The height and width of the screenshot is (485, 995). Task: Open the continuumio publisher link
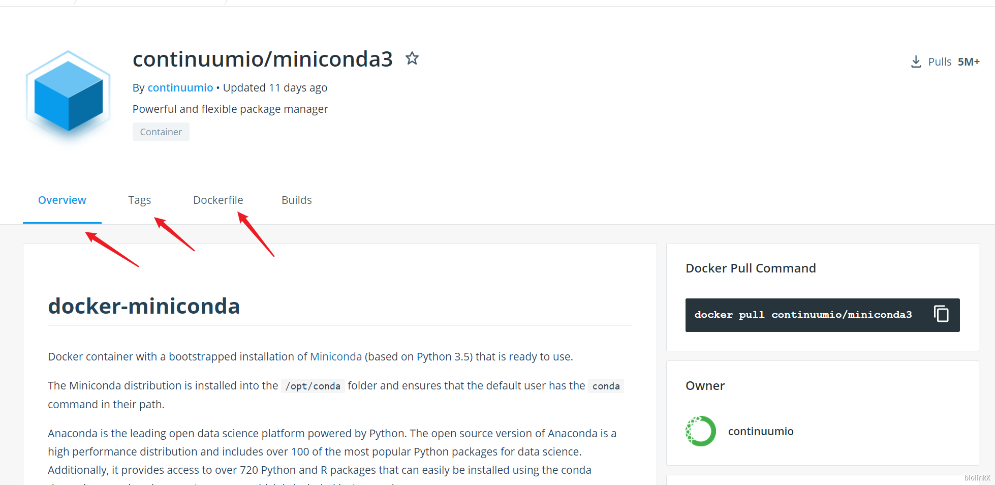180,88
